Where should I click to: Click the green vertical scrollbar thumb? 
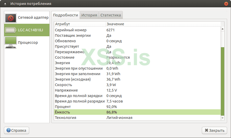point(222,81)
